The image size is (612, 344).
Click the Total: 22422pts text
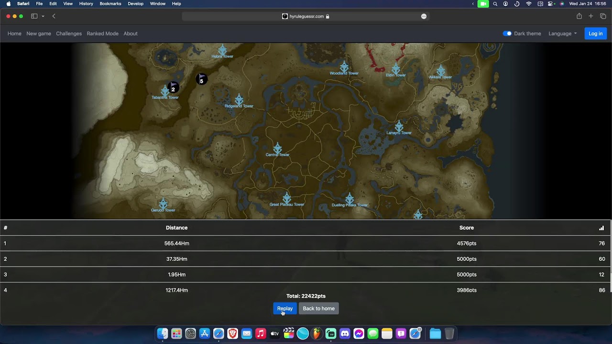coord(306,296)
